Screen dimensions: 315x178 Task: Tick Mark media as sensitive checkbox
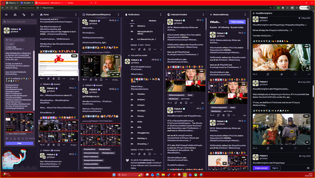point(7,134)
